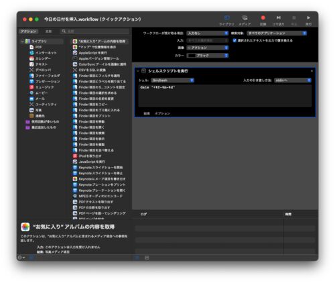Open the 使用回数が多いもの smart folder
This screenshot has height=283, width=335.
[42, 121]
